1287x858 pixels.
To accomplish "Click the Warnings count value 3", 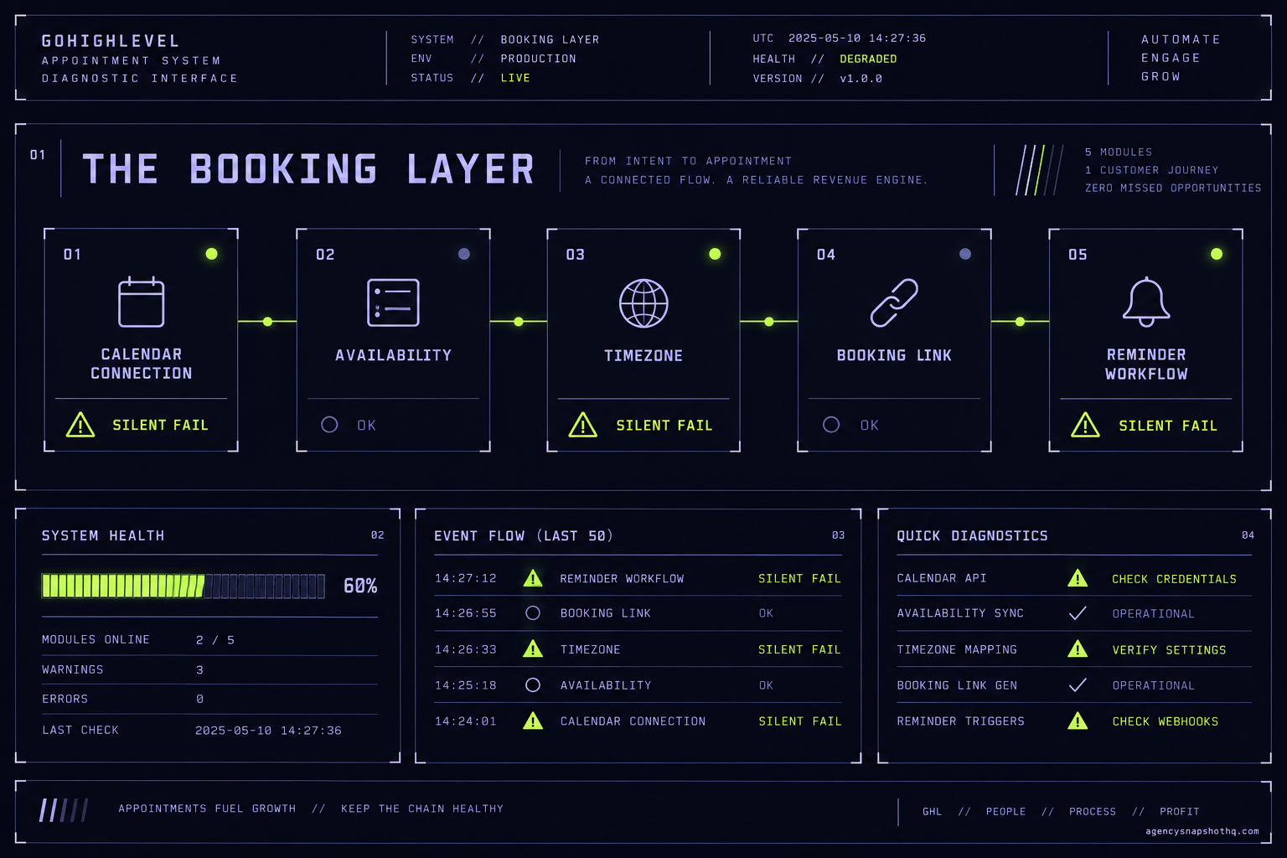I will (199, 670).
